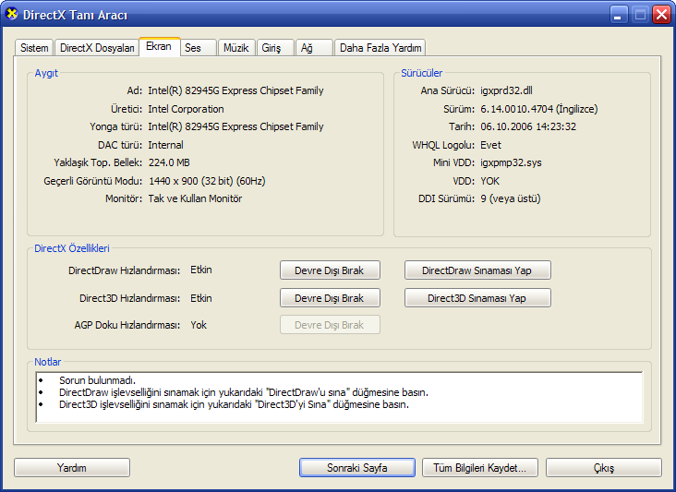Image resolution: width=676 pixels, height=492 pixels.
Task: Click the Mini VDD value 'igxpmp32.sys'
Action: tap(512, 162)
